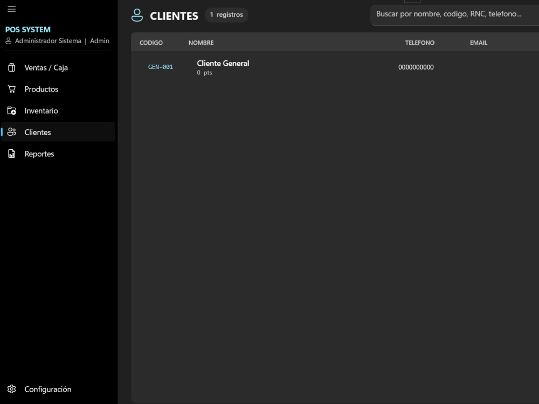
Task: Focus the client search field
Action: point(454,15)
